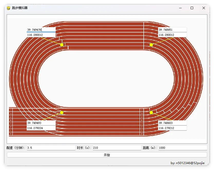
Task: Click the yellow marker on the lower-right track
Action: (151, 113)
